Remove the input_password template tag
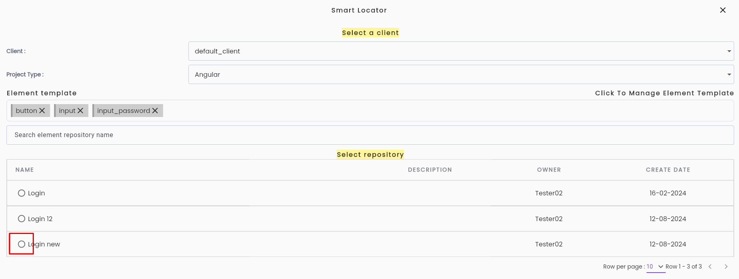 pos(155,111)
